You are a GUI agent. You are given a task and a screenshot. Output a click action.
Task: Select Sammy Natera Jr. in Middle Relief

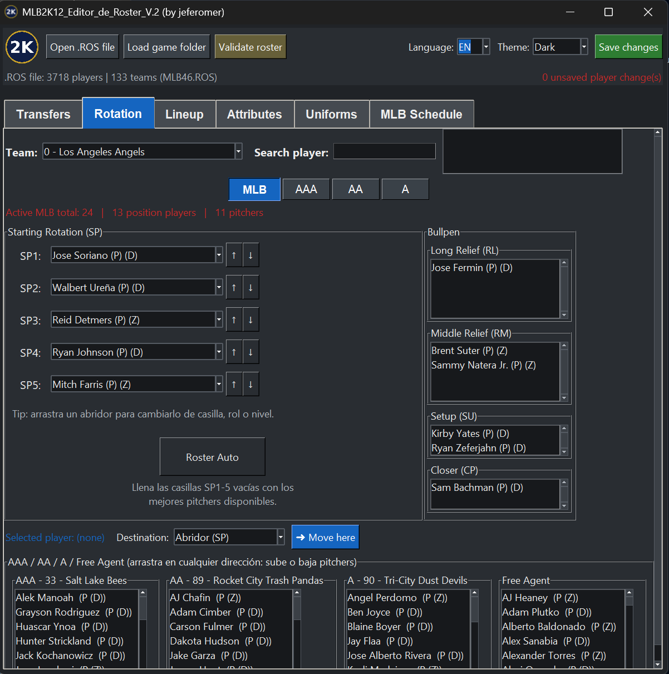click(495, 365)
